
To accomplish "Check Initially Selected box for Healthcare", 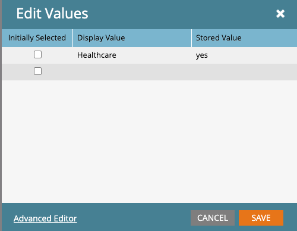I will click(x=37, y=55).
